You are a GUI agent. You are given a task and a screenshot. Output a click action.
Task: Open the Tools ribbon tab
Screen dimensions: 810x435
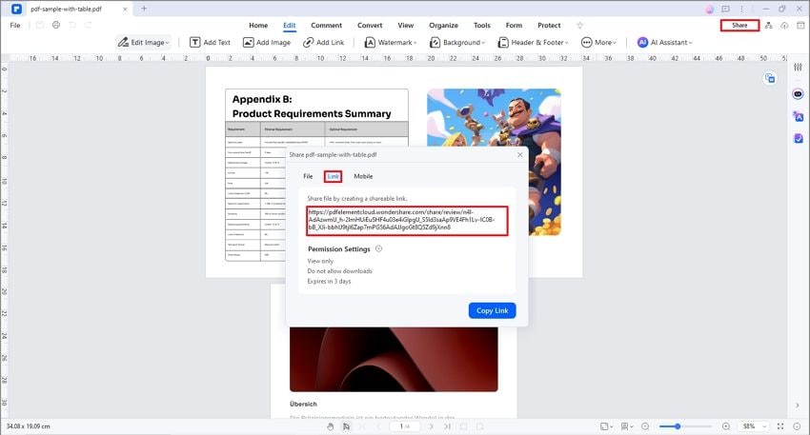coord(482,26)
